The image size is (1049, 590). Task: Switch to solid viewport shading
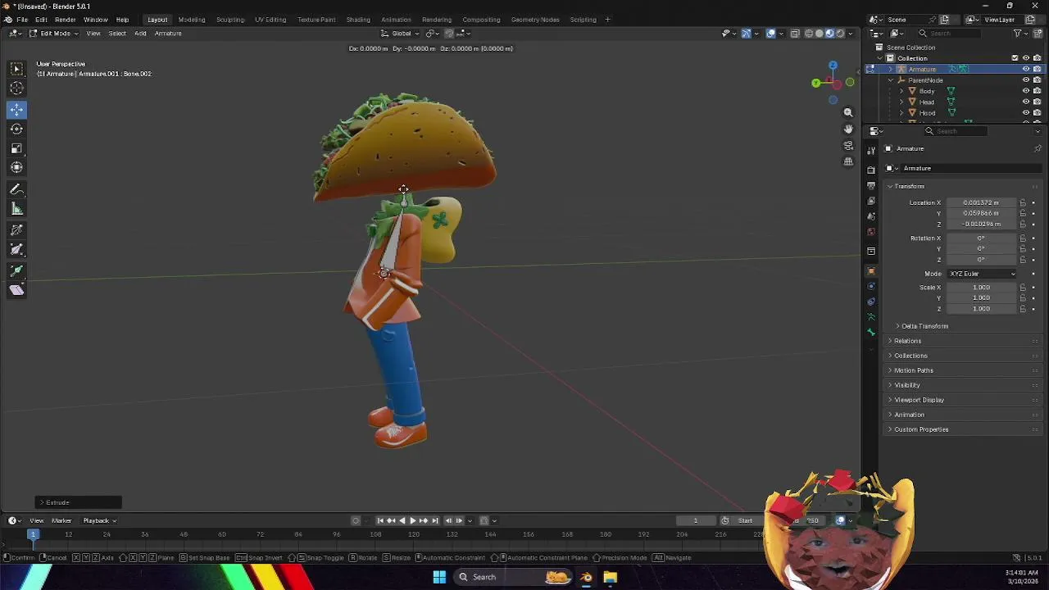[819, 34]
